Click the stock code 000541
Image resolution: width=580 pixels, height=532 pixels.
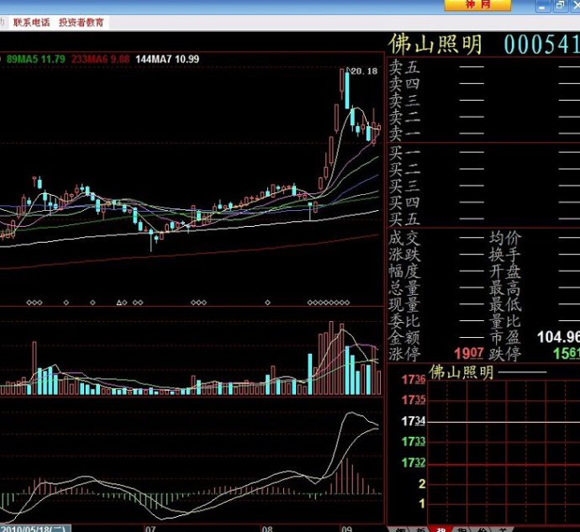(x=541, y=45)
